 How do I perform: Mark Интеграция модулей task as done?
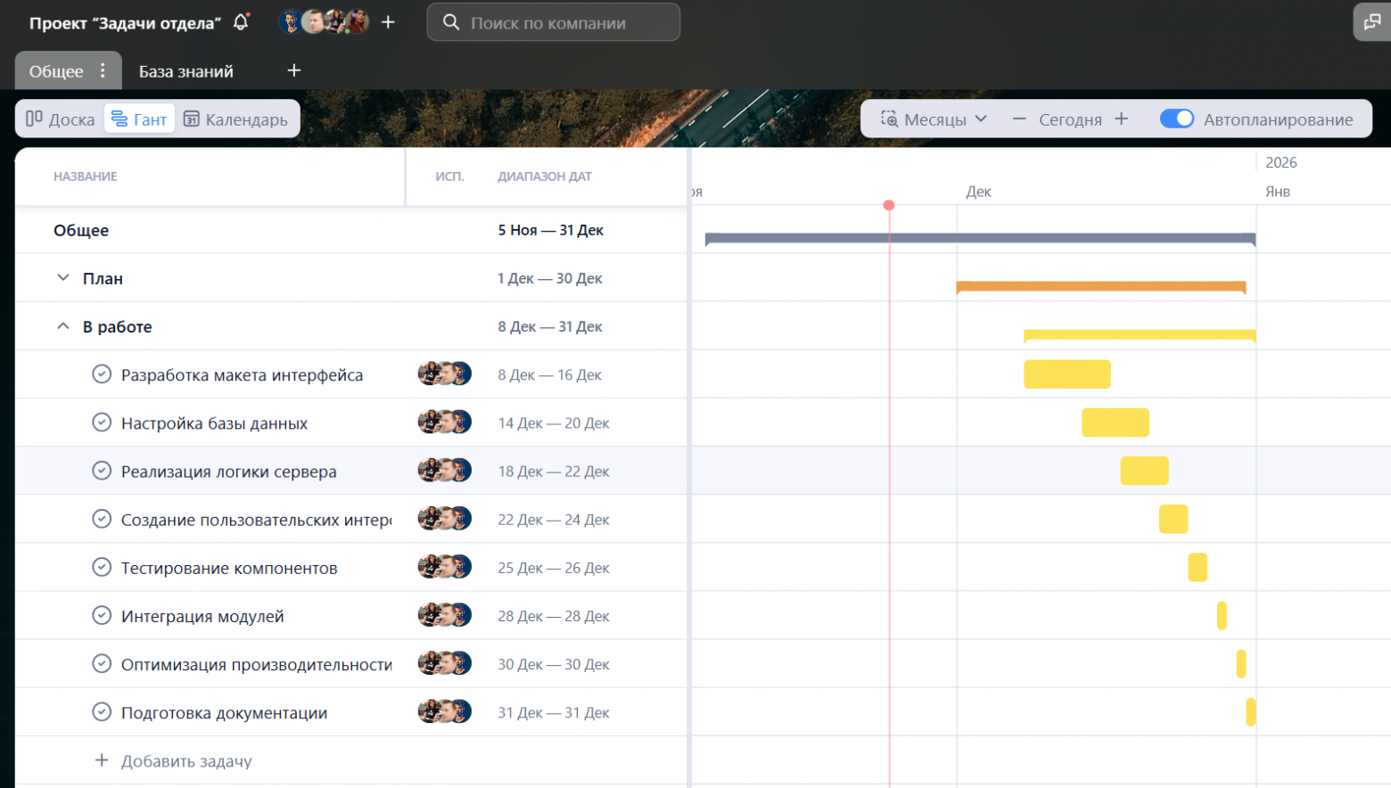click(x=102, y=616)
